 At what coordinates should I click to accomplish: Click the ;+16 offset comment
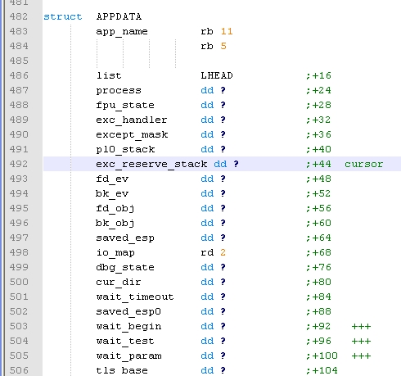click(318, 75)
